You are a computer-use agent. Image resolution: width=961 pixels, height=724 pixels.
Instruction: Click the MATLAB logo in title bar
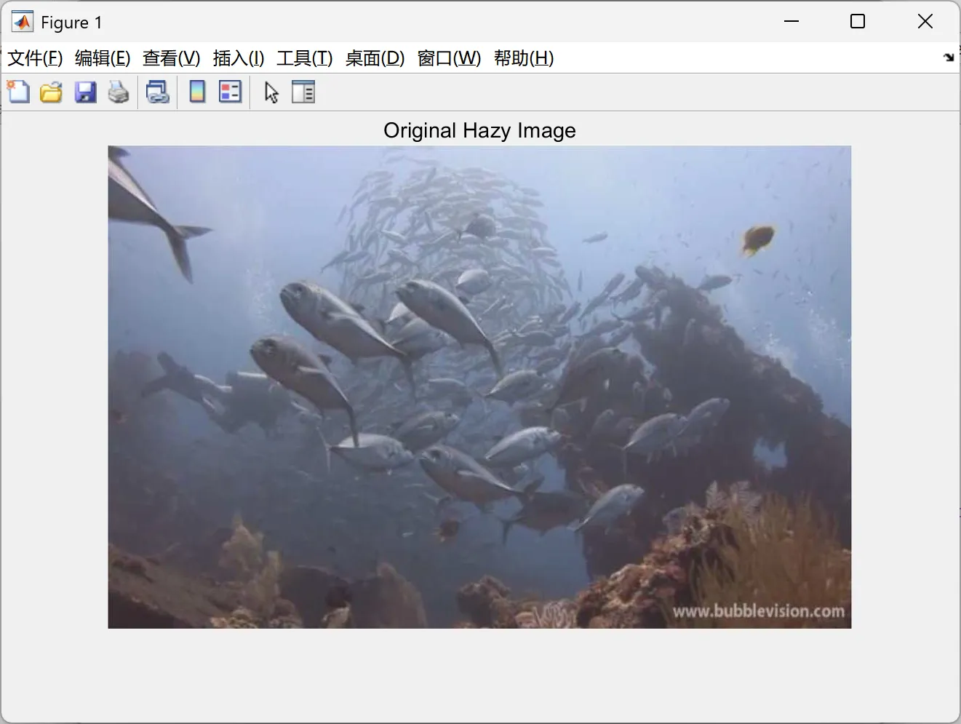(x=22, y=22)
